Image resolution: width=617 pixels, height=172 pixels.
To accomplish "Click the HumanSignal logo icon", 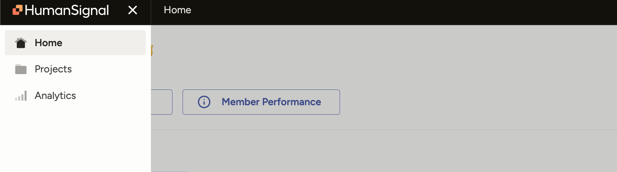I will 17,10.
